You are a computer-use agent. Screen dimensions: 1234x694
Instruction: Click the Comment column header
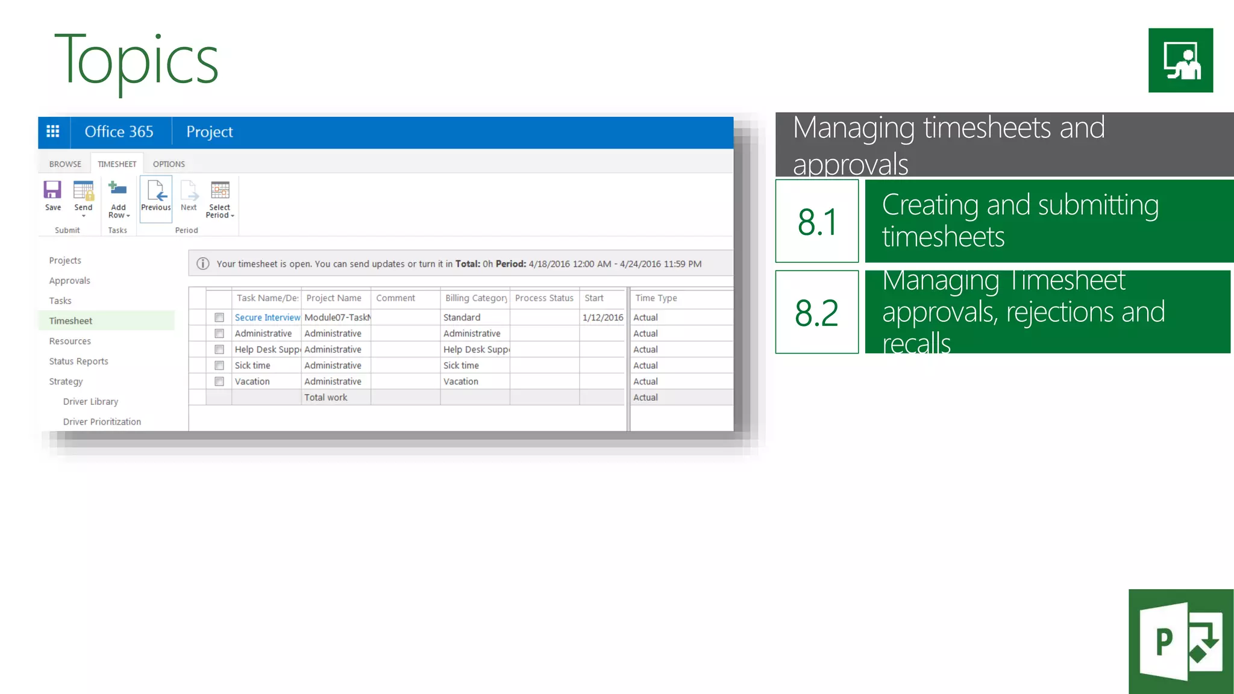405,298
